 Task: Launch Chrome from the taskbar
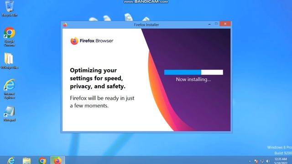click(42, 160)
